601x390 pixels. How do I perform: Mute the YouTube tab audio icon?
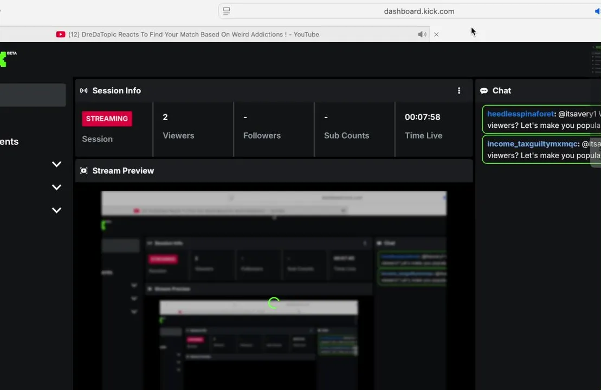pyautogui.click(x=422, y=35)
